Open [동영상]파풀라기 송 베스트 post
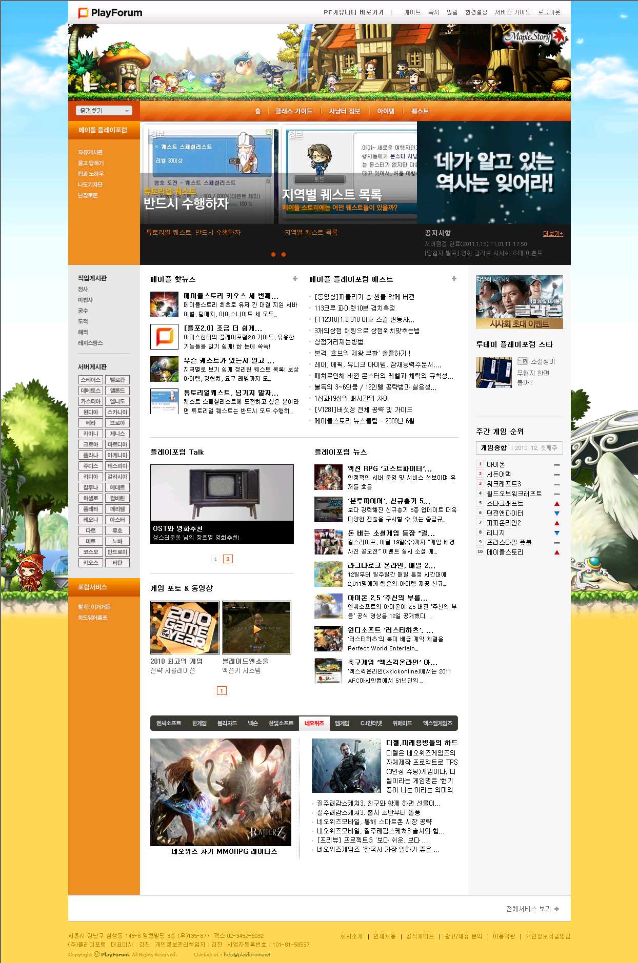The width and height of the screenshot is (638, 963). click(365, 297)
